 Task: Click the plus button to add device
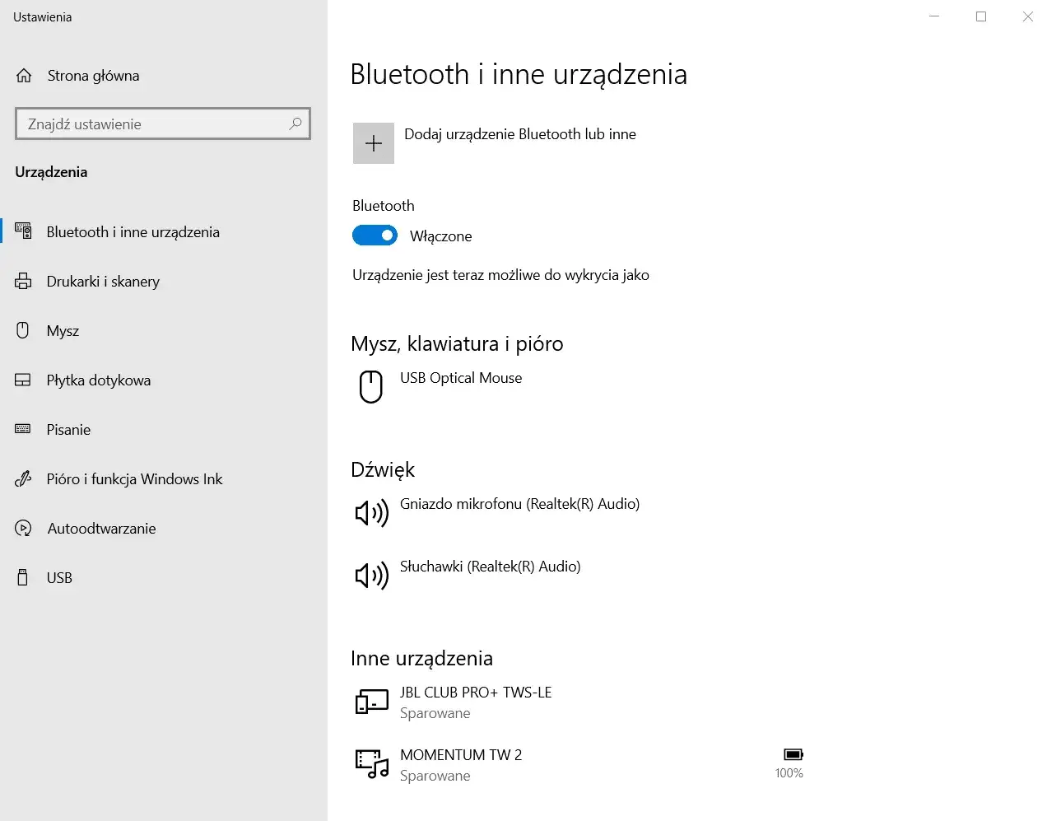click(374, 142)
